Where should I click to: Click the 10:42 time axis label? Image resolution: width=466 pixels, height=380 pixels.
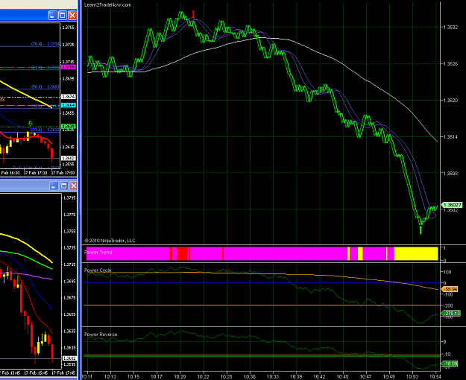(319, 377)
